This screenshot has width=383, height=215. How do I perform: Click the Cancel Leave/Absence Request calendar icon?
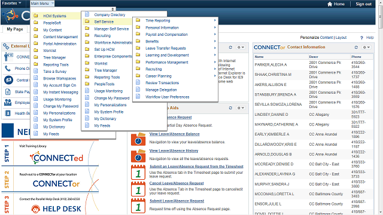click(x=138, y=189)
